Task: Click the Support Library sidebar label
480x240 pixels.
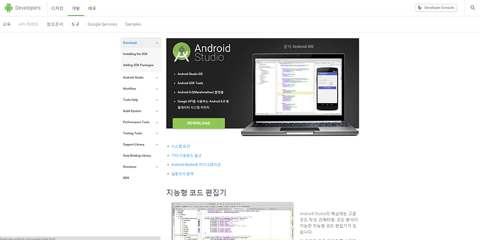Action: 133,145
